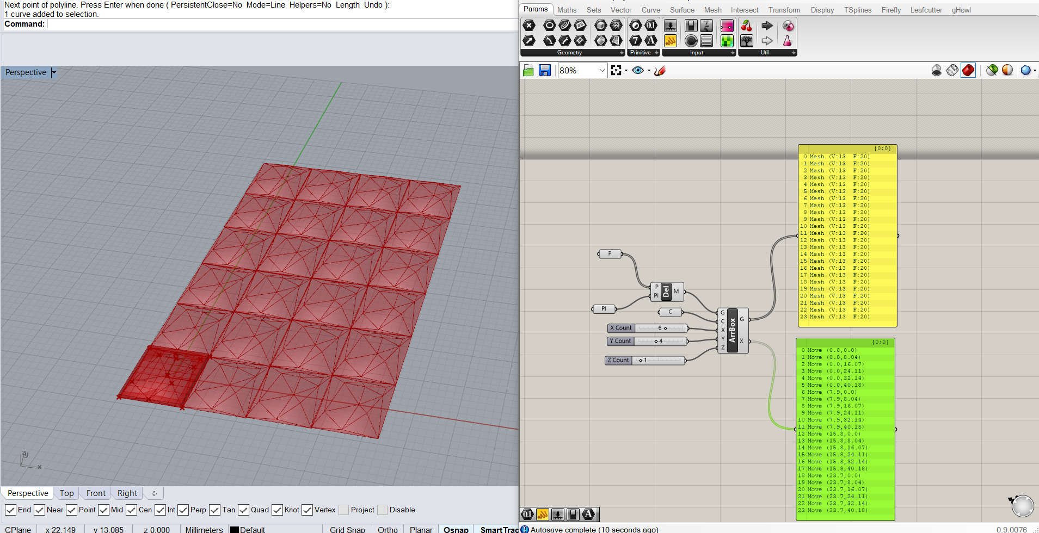Toggle the Mid osnap checkbox

103,510
